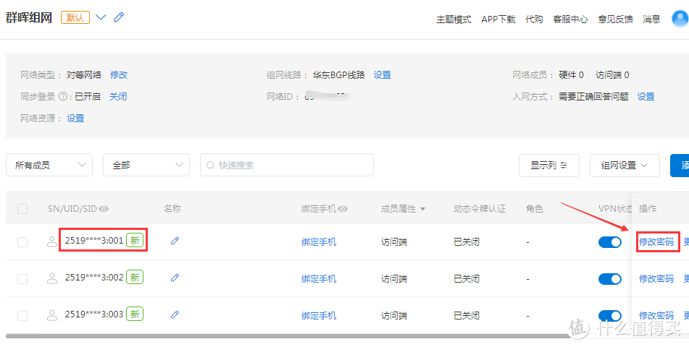
Task: Click 修改密码 for row 2519****3:002
Action: coord(656,279)
